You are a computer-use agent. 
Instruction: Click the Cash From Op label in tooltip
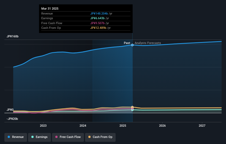pos(51,28)
